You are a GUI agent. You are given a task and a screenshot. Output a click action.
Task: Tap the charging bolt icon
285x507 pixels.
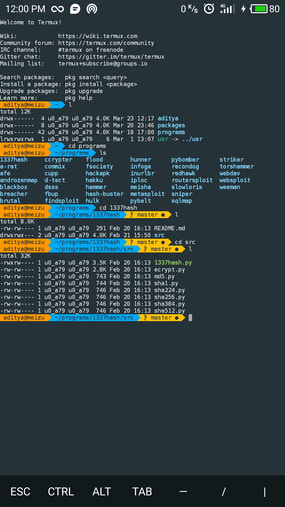point(243,9)
